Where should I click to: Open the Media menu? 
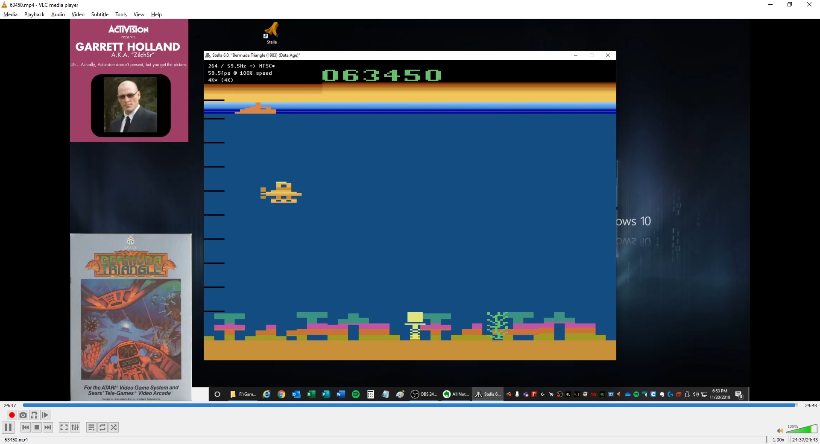10,15
